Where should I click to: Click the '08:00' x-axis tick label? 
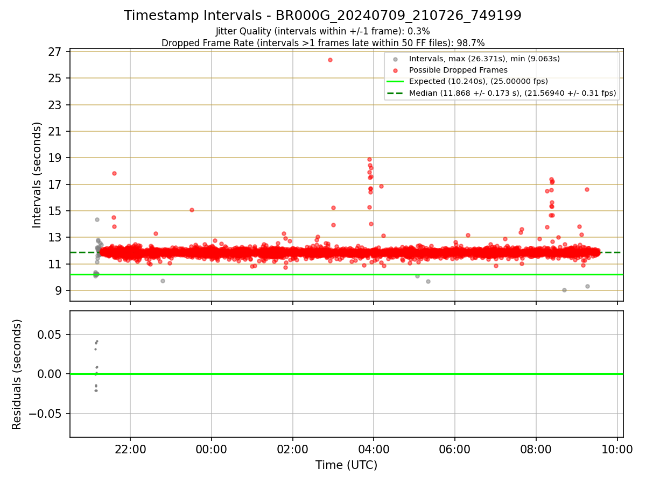536,449
